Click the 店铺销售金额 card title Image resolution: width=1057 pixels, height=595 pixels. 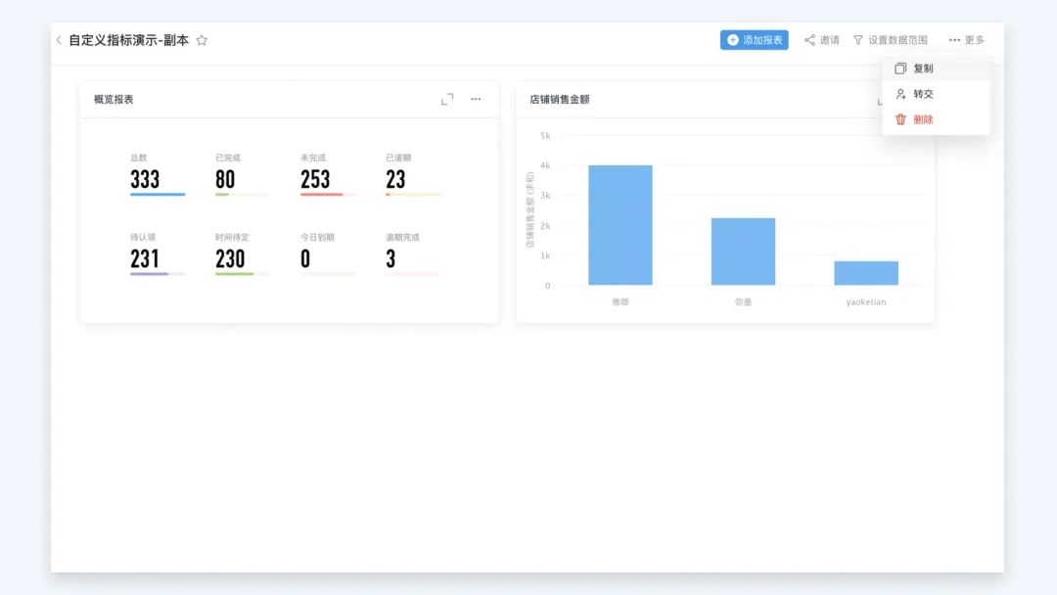560,99
